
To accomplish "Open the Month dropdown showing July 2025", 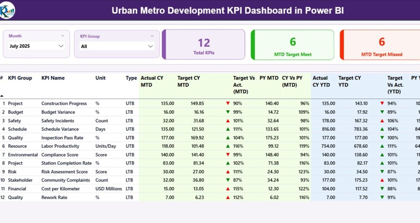I will [x=36, y=46].
